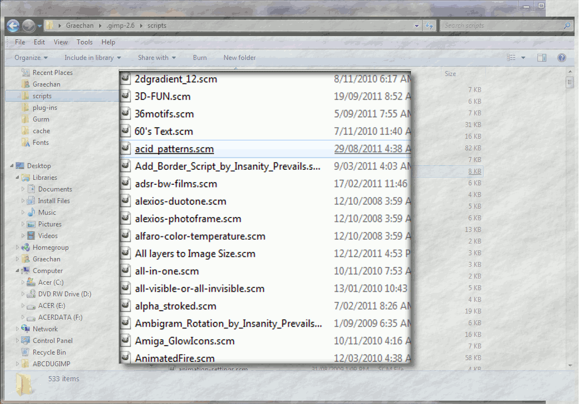
Task: Click file icon of 2dgradient_12.scm
Action: [125, 78]
